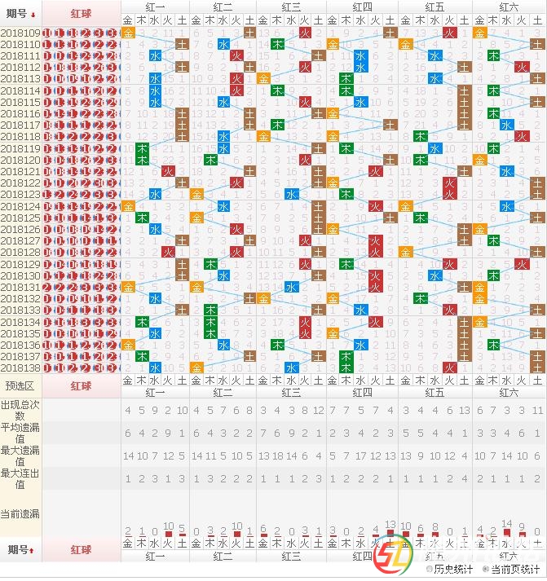This screenshot has height=581, width=547.
Task: Select the 火 tile in row 2018109 under 红三
Action: [305, 33]
